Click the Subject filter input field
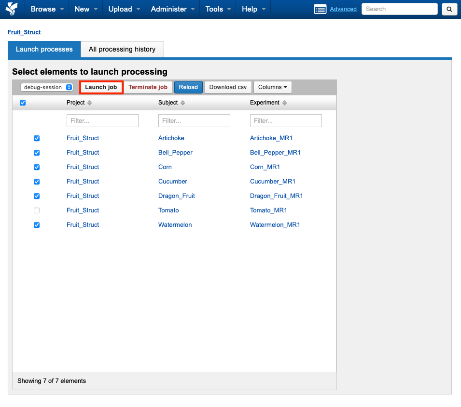The width and height of the screenshot is (461, 407). pos(194,120)
